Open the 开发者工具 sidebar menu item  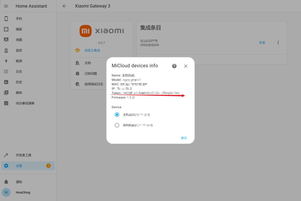click(x=28, y=155)
